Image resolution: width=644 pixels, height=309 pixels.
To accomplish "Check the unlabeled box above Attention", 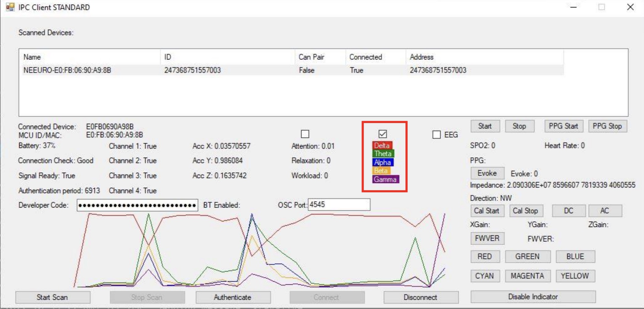I will (x=305, y=134).
